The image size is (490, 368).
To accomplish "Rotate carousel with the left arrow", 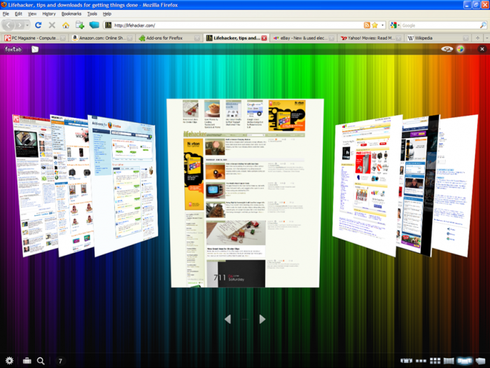I will pos(227,319).
